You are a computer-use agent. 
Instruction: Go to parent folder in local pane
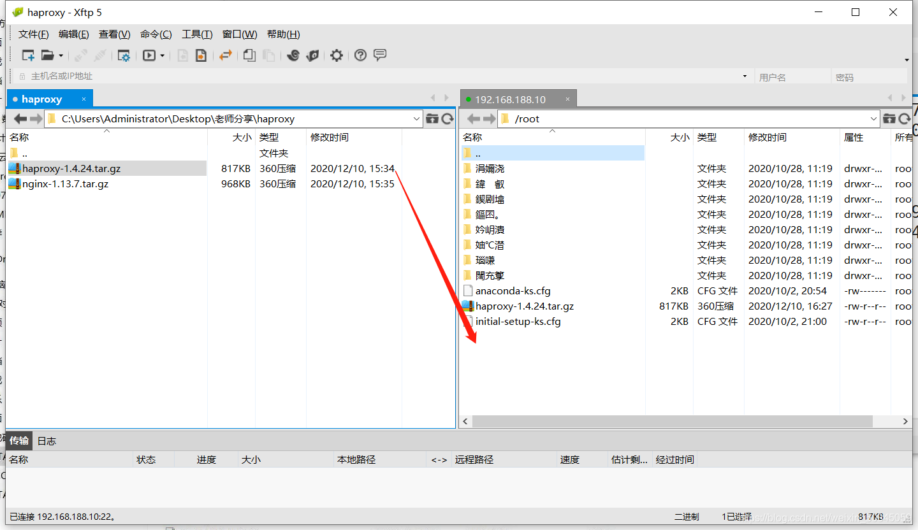point(432,118)
